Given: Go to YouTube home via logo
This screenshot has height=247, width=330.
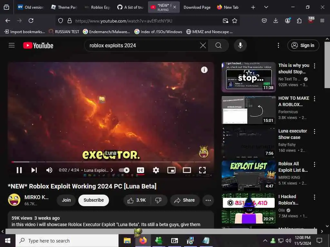Looking at the screenshot, I should tap(38, 45).
